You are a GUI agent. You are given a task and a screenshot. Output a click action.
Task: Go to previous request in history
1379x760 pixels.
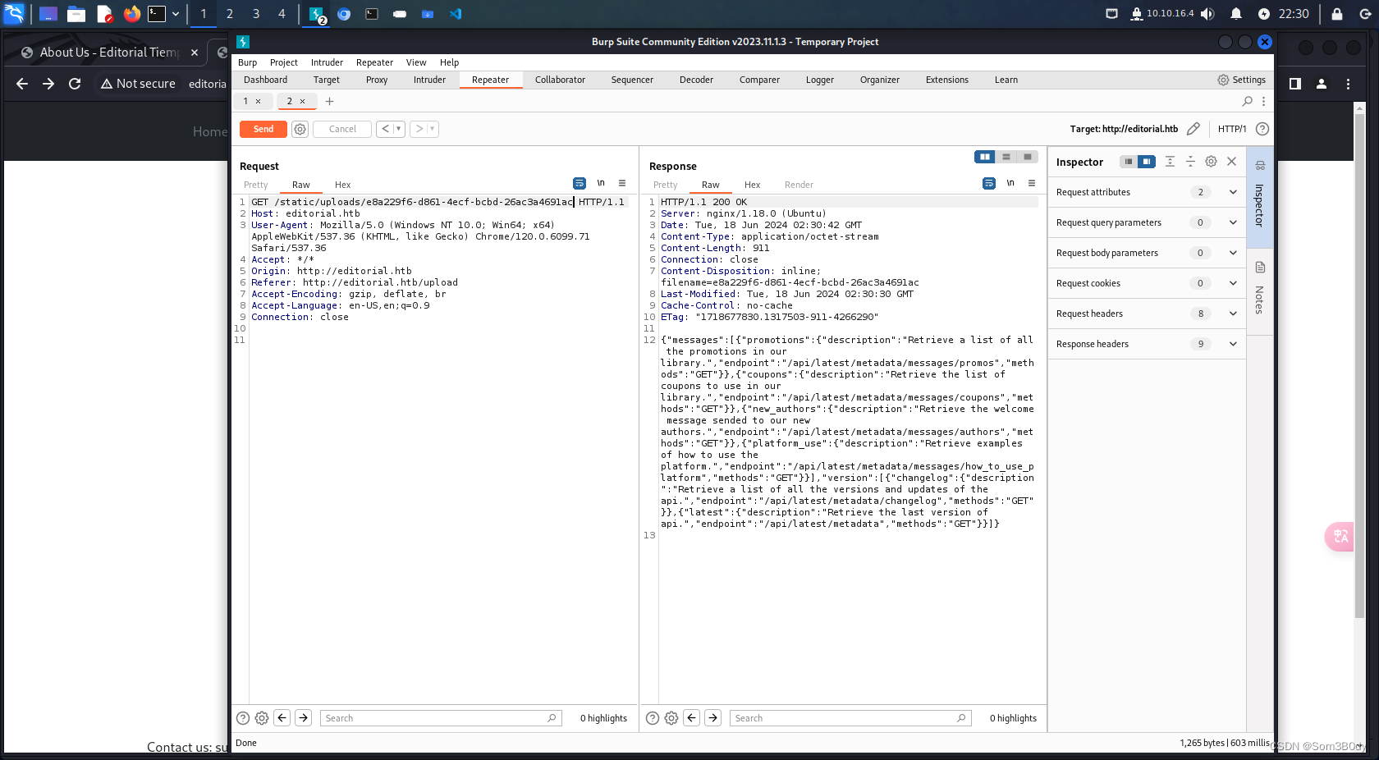coord(385,129)
